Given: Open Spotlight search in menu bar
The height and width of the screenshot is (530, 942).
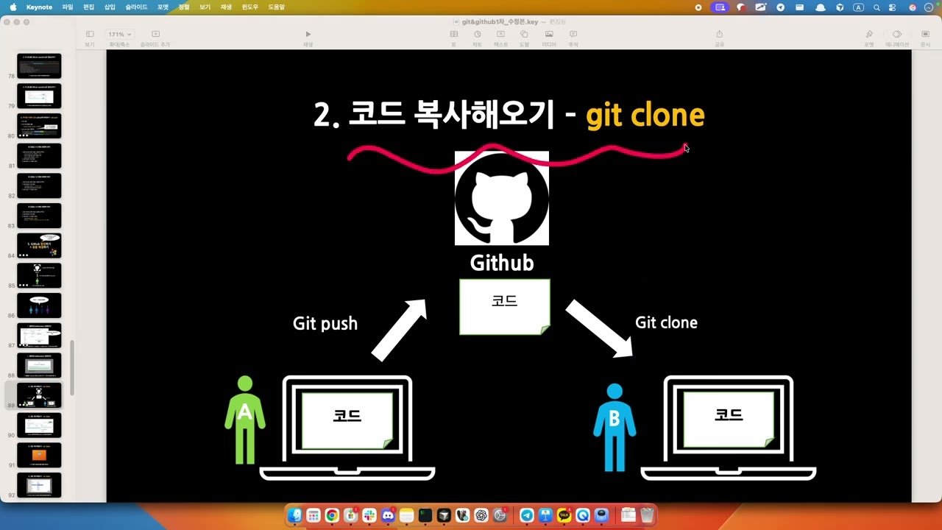Looking at the screenshot, I should click(x=877, y=7).
